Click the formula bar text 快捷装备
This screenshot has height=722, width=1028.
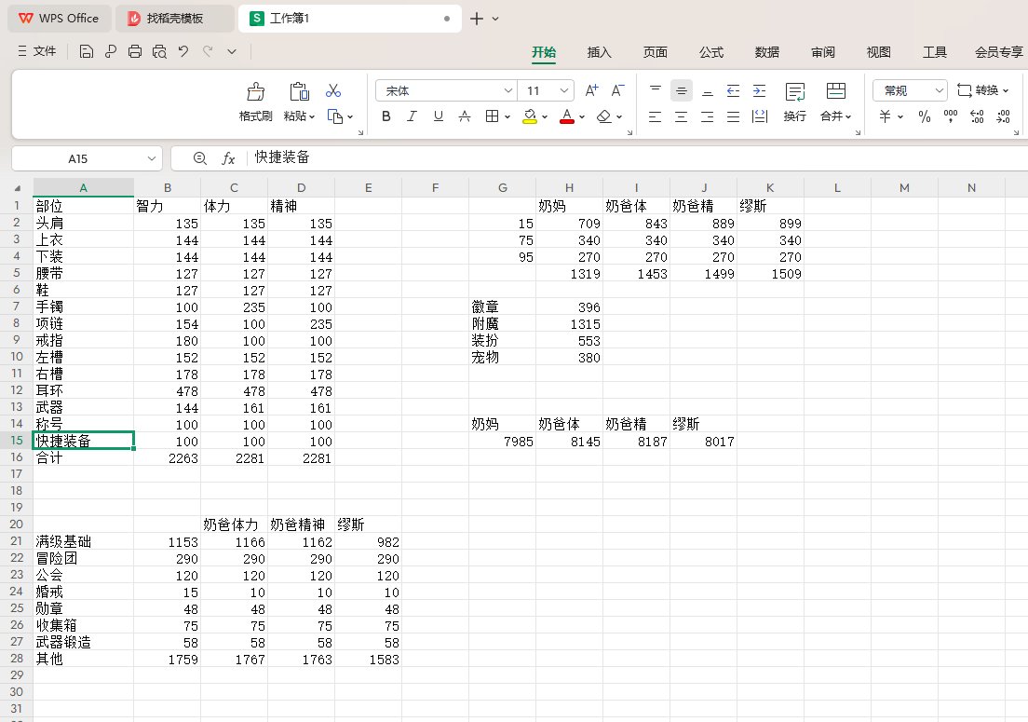[x=282, y=157]
